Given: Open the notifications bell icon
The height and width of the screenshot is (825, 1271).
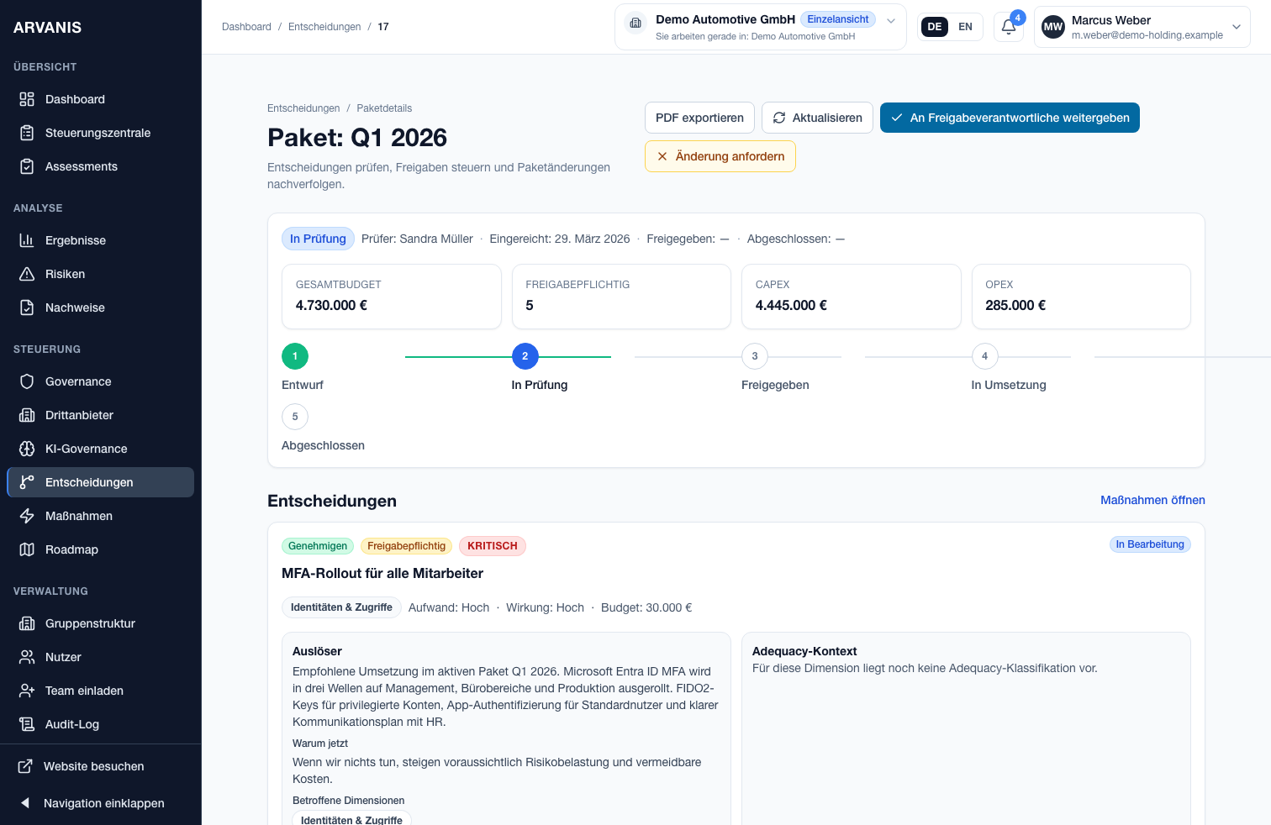Looking at the screenshot, I should click(x=1009, y=27).
